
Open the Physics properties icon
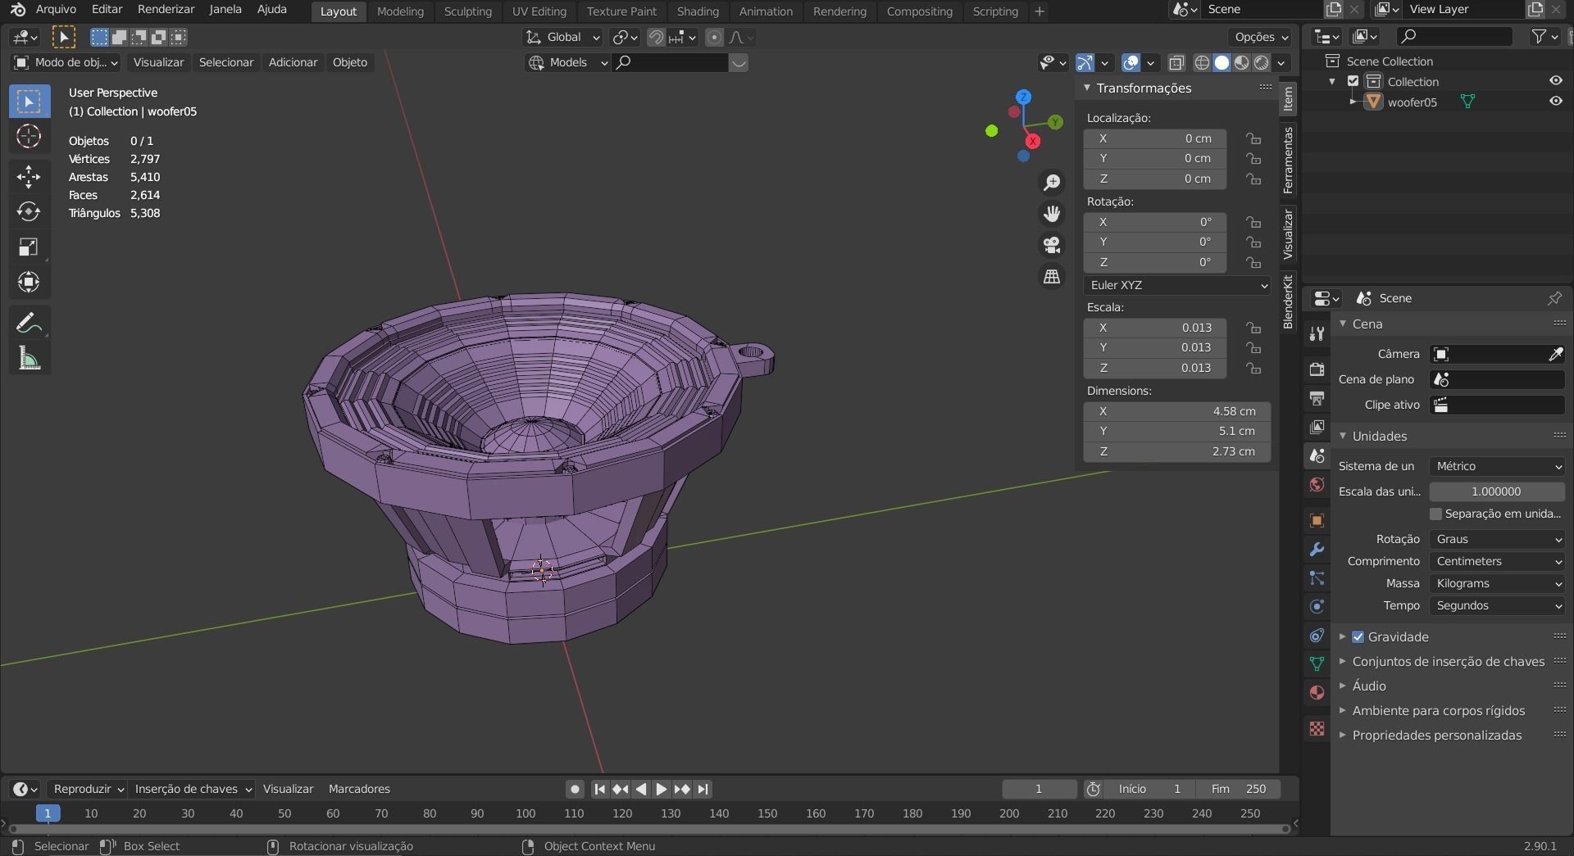coord(1317,606)
